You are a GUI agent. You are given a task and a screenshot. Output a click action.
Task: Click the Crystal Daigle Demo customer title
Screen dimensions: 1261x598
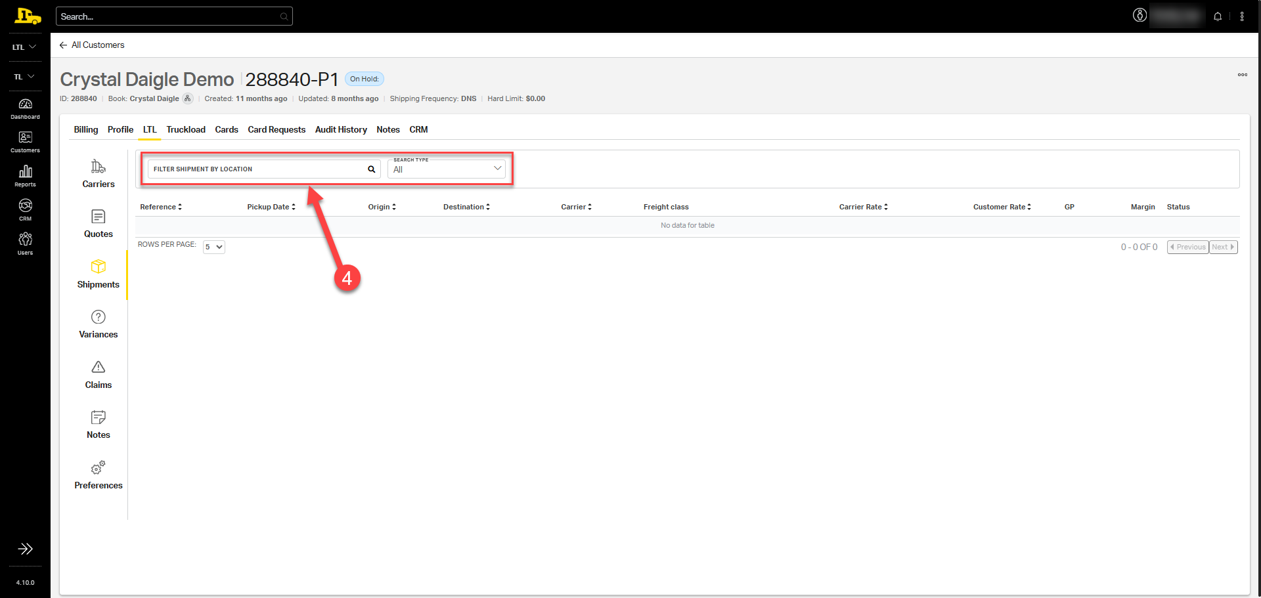147,79
